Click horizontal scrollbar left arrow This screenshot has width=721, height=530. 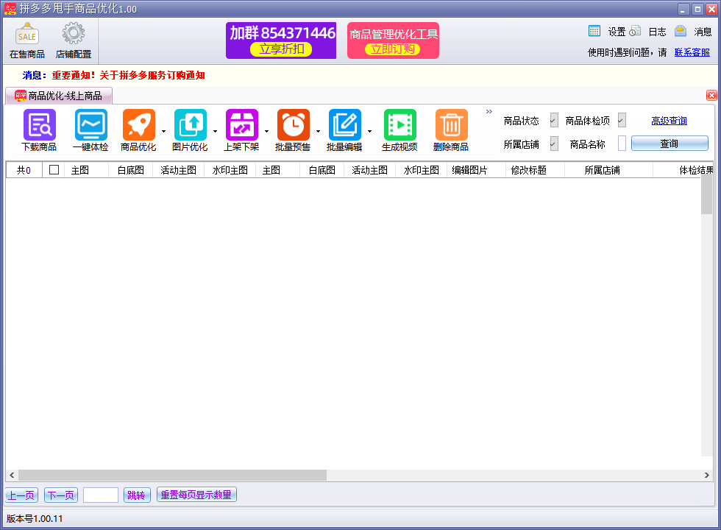12,476
